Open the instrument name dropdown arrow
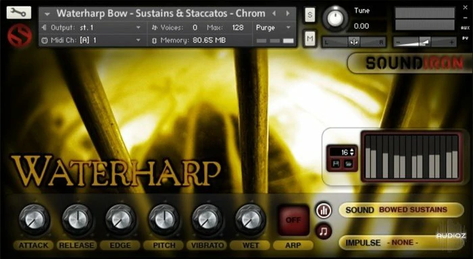 coord(47,14)
